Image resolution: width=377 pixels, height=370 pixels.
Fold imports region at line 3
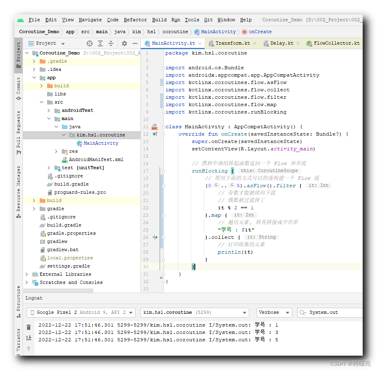[163, 68]
